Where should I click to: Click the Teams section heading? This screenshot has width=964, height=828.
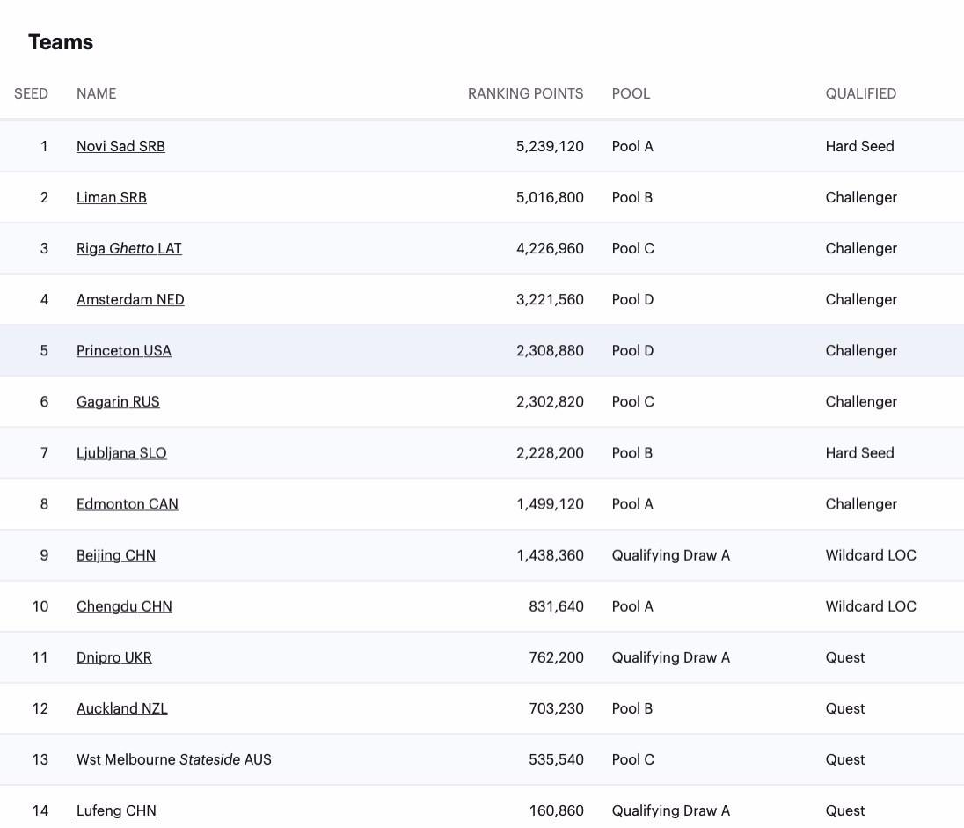click(x=61, y=42)
